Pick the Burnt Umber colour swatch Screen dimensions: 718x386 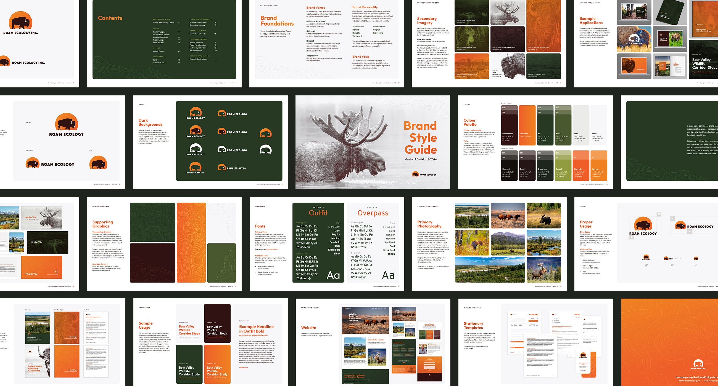[x=509, y=125]
